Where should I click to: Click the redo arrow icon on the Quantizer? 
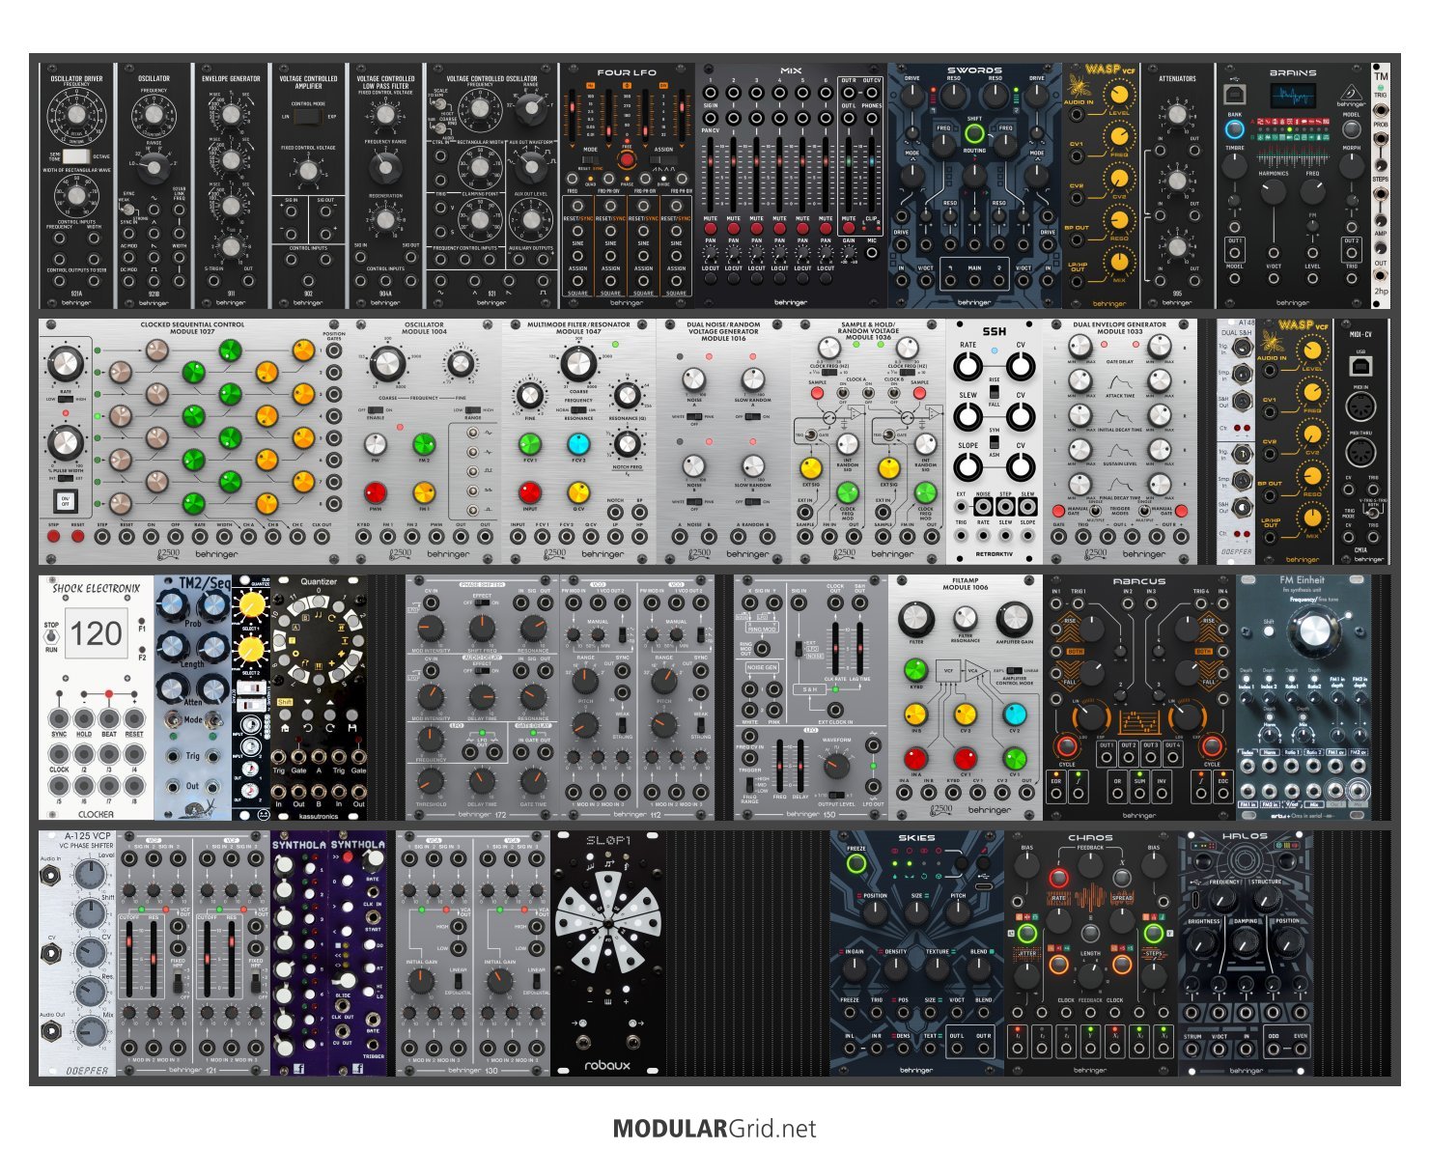(331, 727)
